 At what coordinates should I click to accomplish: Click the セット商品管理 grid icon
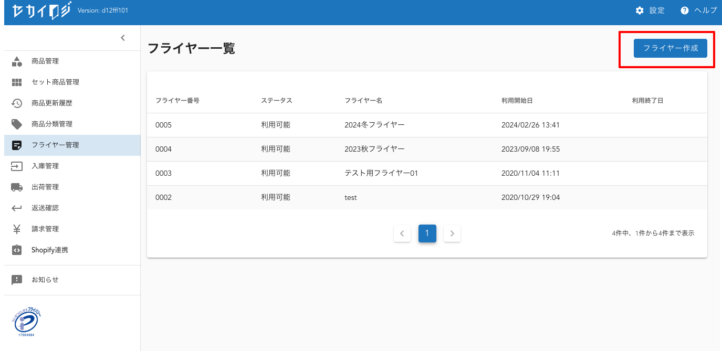17,82
